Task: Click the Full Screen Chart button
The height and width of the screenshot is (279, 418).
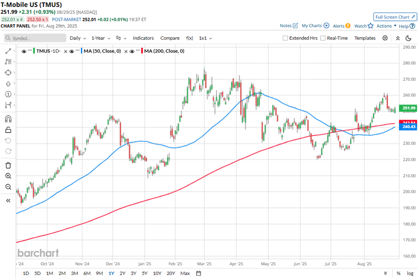Action: 395,17
